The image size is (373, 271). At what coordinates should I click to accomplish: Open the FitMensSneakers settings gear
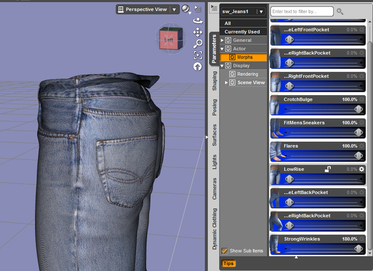tap(362, 123)
